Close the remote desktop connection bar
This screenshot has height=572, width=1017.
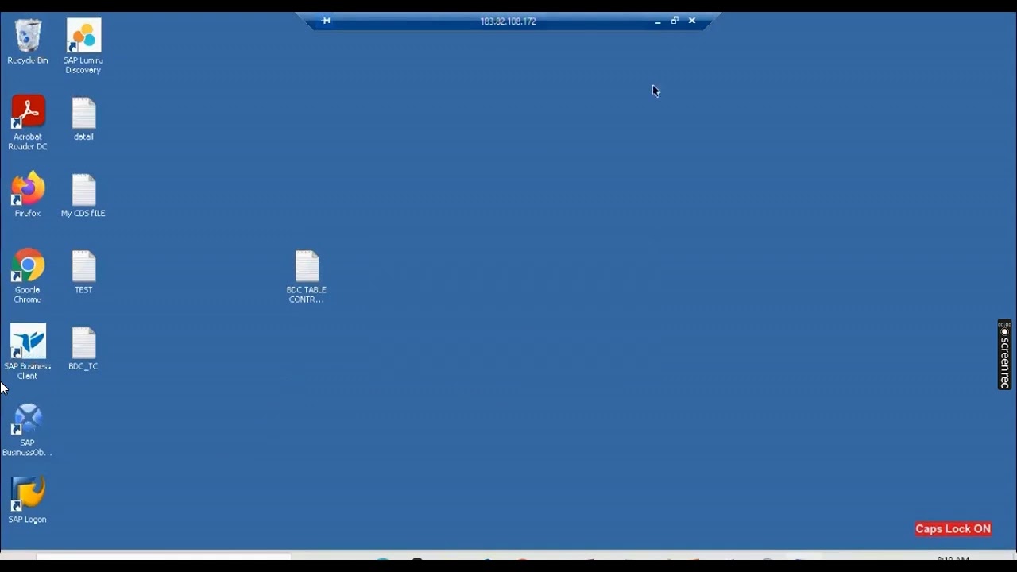click(692, 21)
